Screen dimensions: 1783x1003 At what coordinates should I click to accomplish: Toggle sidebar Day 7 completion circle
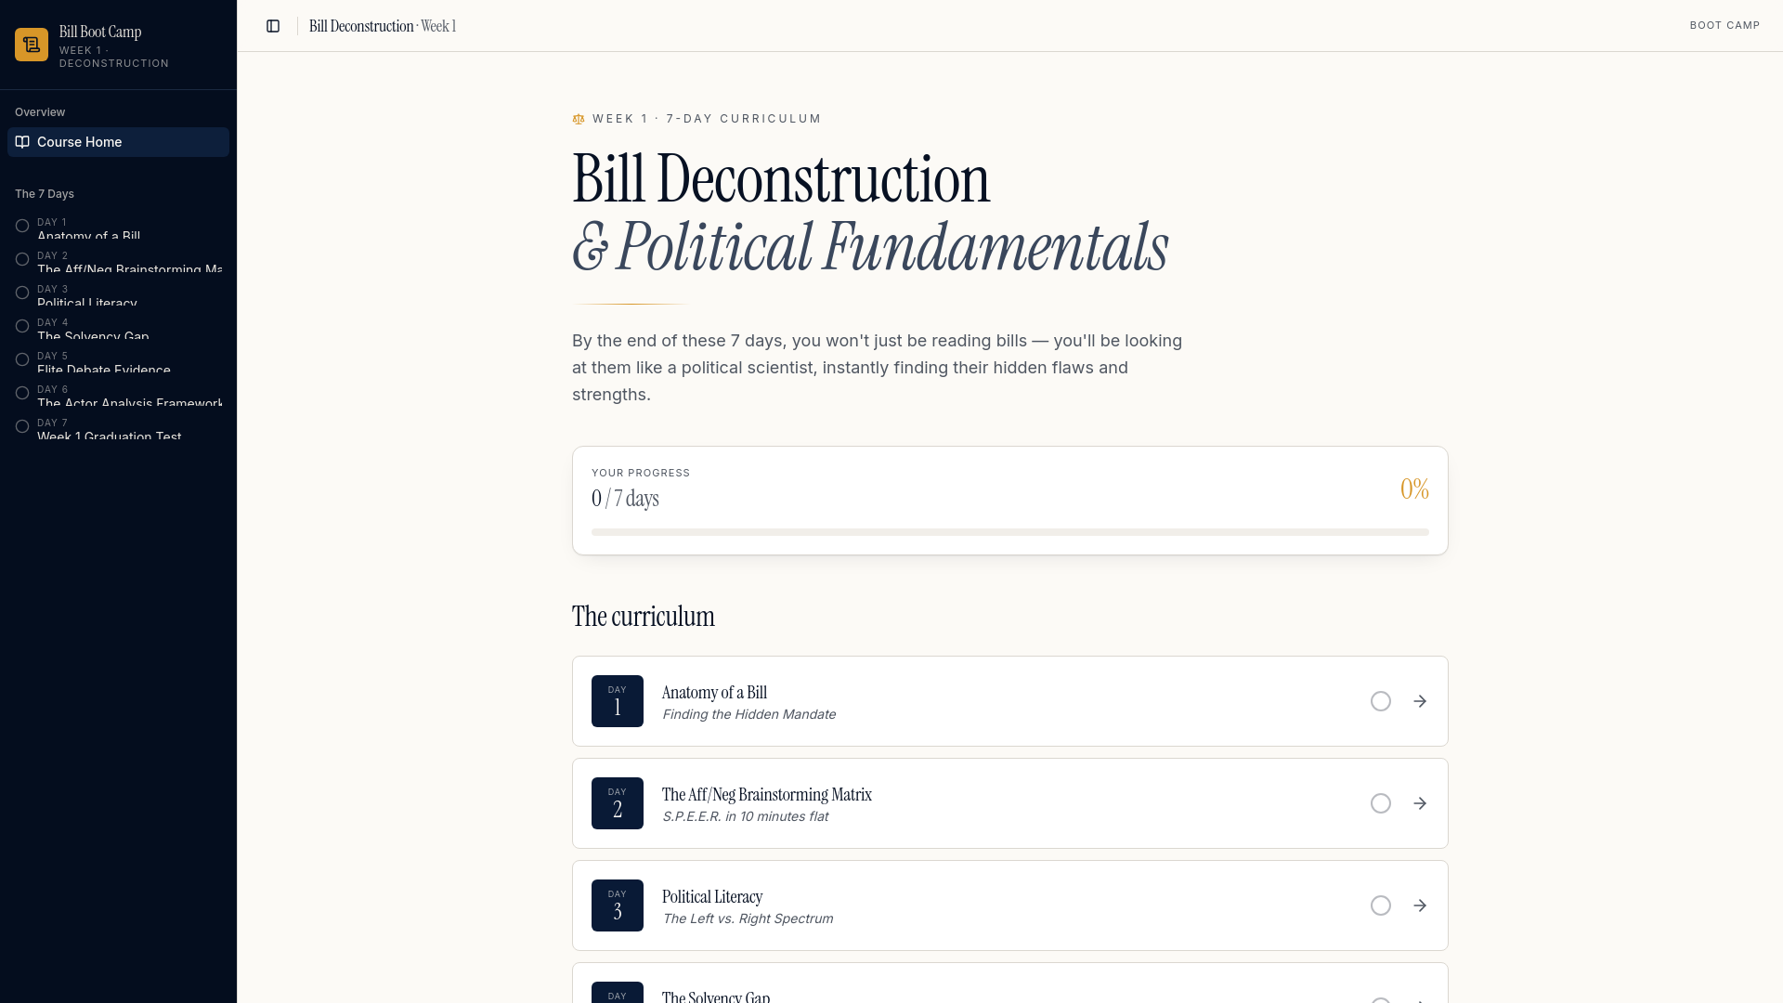[x=22, y=426]
